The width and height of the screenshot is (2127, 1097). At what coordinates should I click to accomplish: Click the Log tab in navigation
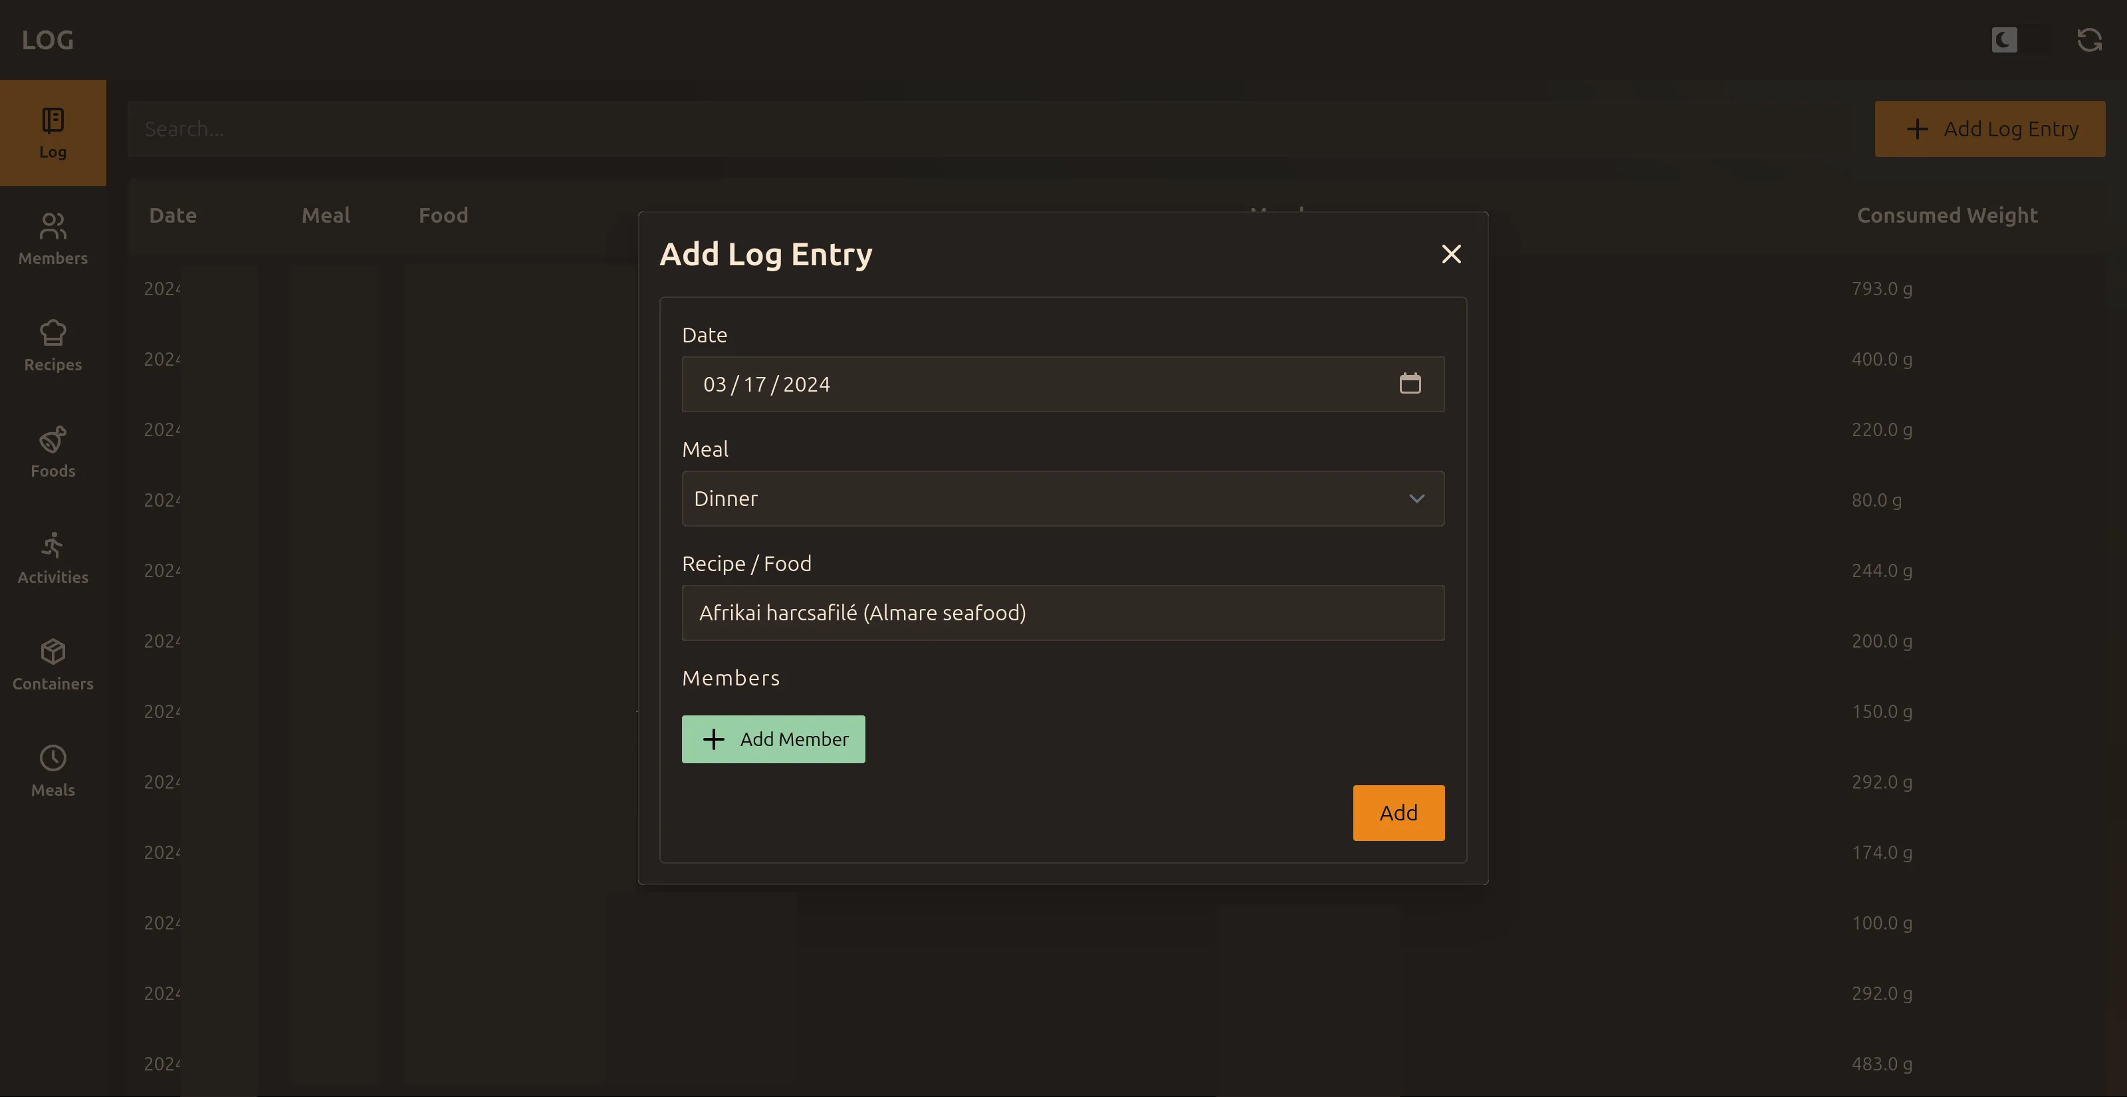coord(52,132)
